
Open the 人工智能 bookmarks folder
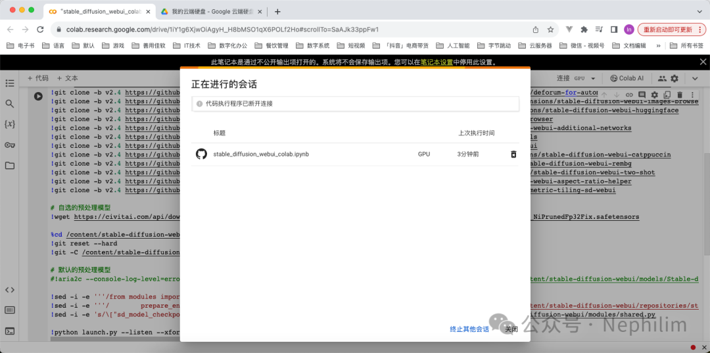[x=453, y=45]
